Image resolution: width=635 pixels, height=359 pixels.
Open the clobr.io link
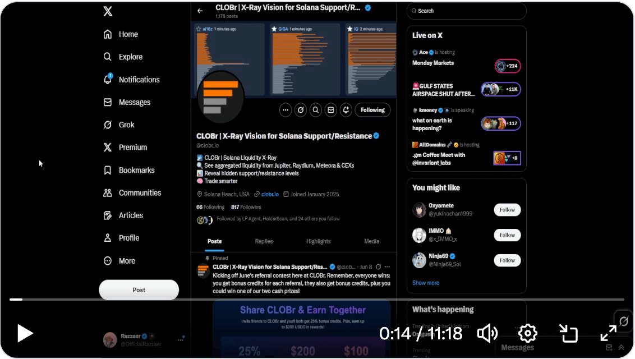[270, 194]
